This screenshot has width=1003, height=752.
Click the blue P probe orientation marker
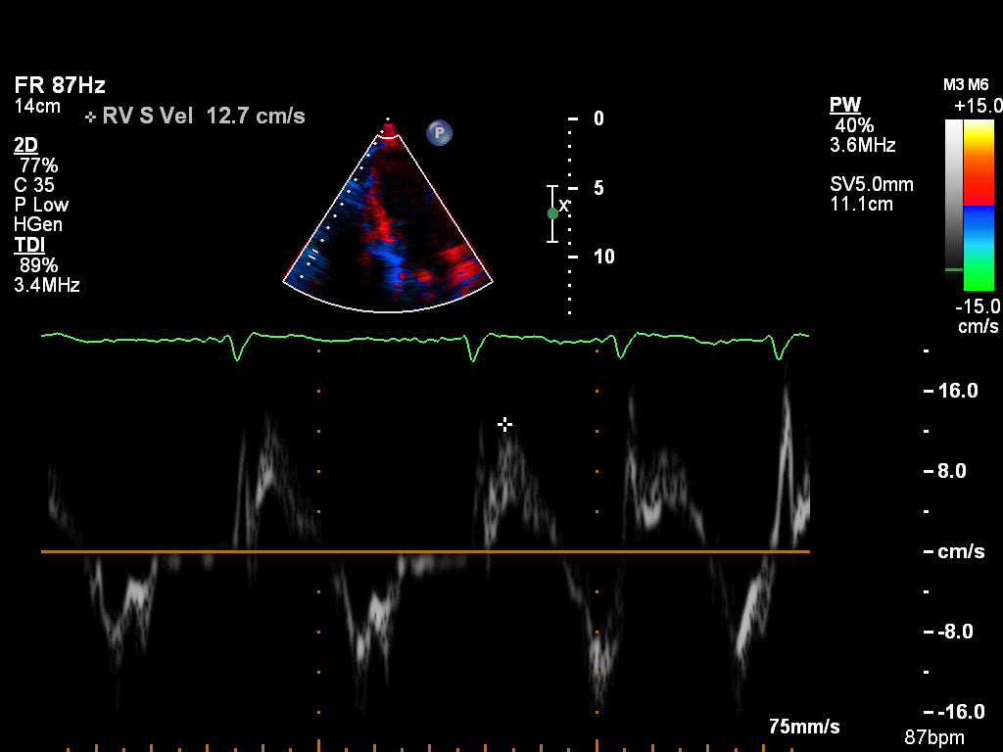click(439, 132)
